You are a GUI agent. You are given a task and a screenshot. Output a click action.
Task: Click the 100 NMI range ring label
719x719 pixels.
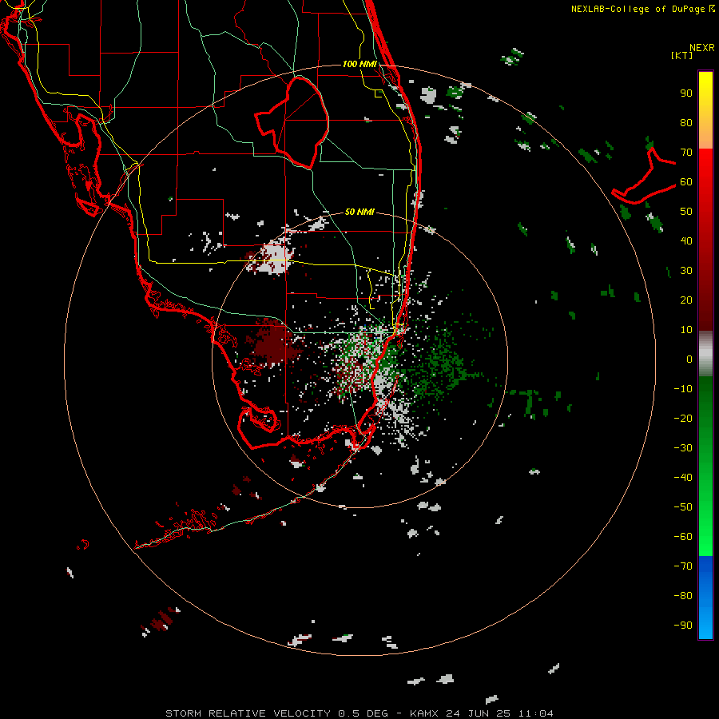click(359, 64)
